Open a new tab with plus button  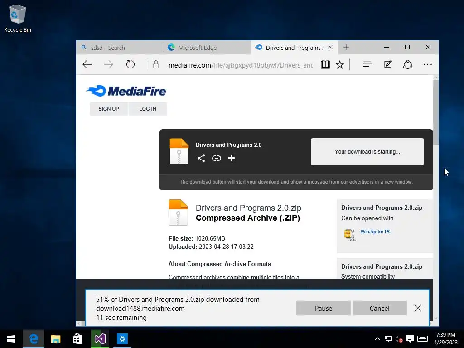tap(346, 47)
